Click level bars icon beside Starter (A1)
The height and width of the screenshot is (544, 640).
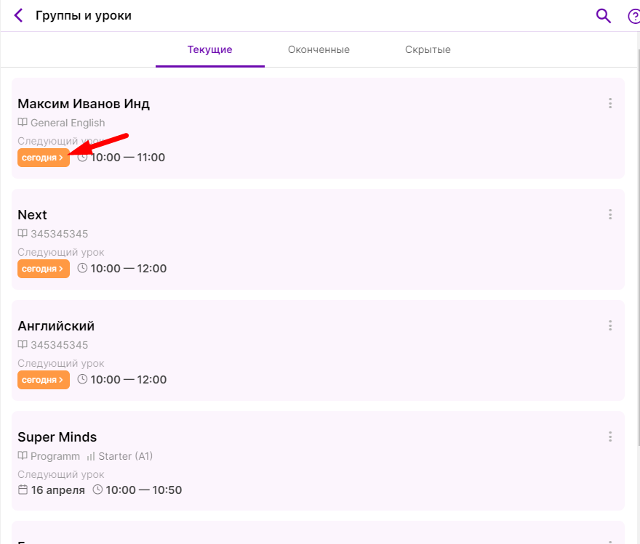coord(91,456)
